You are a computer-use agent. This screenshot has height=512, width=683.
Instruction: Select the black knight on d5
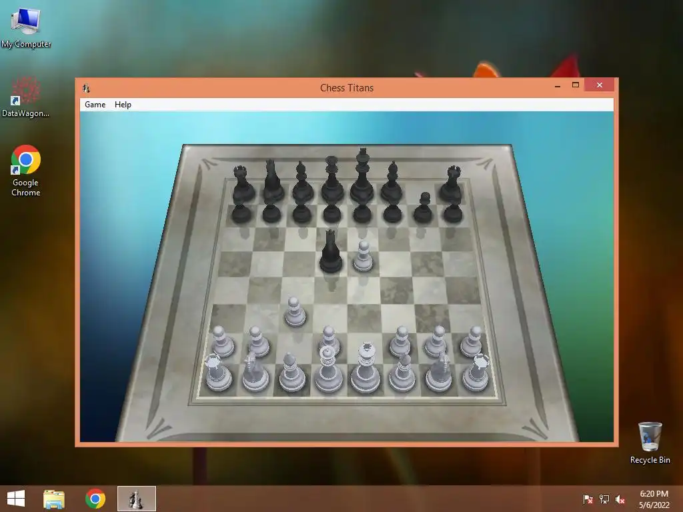click(331, 253)
